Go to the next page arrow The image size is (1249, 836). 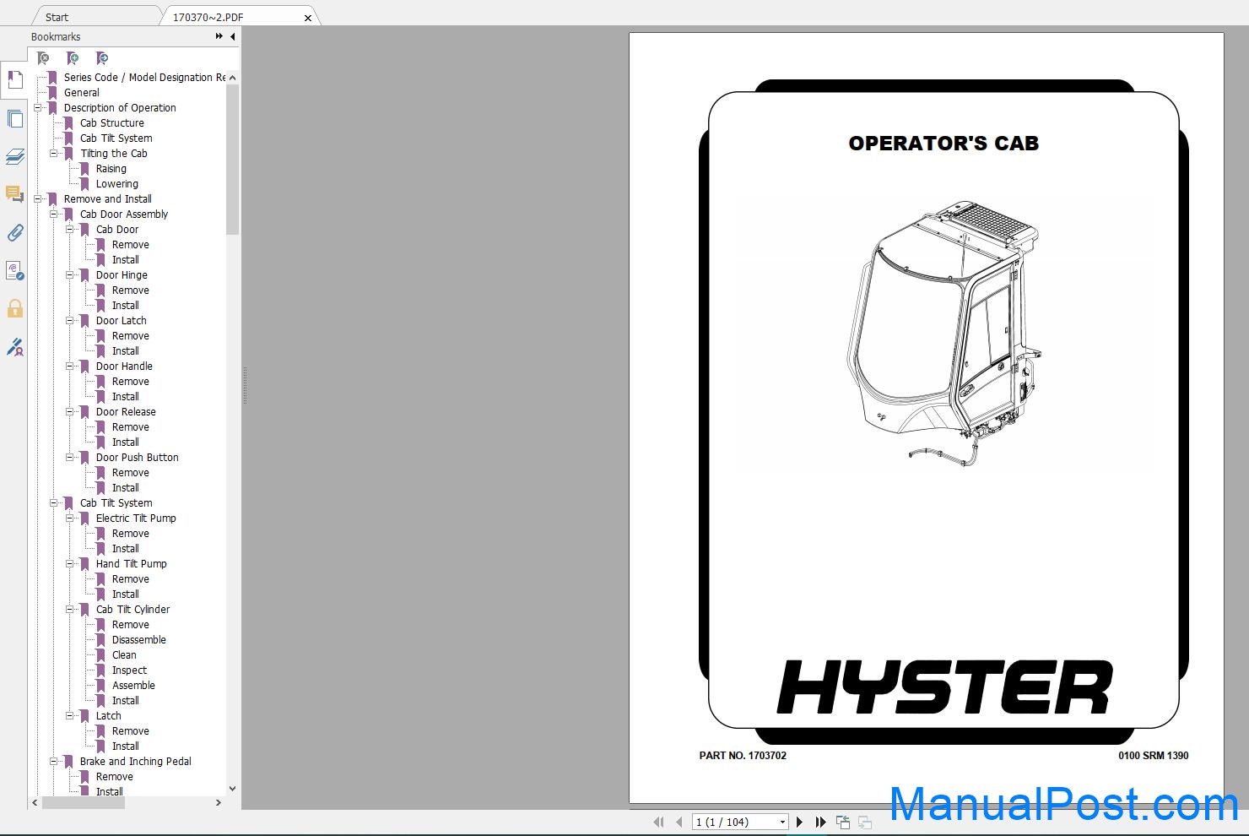click(799, 822)
